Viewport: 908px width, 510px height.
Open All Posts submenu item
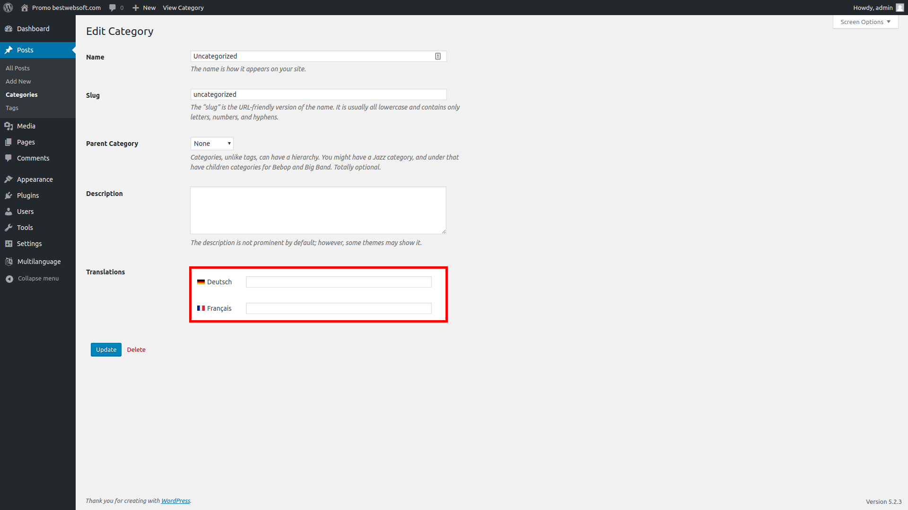coord(17,68)
